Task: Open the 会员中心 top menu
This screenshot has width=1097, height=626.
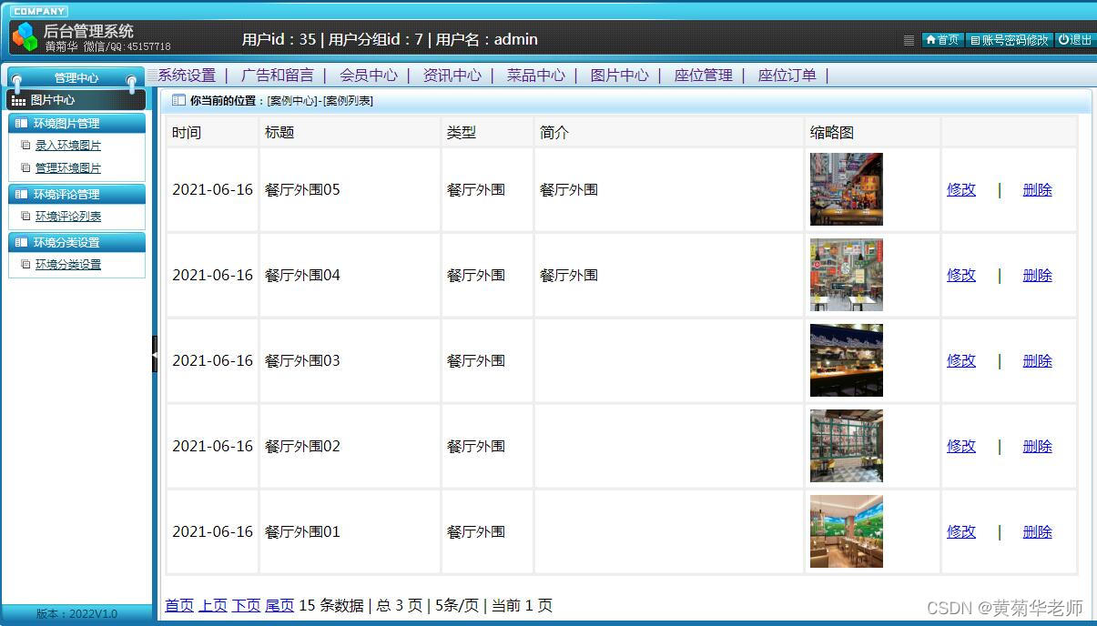Action: [368, 76]
